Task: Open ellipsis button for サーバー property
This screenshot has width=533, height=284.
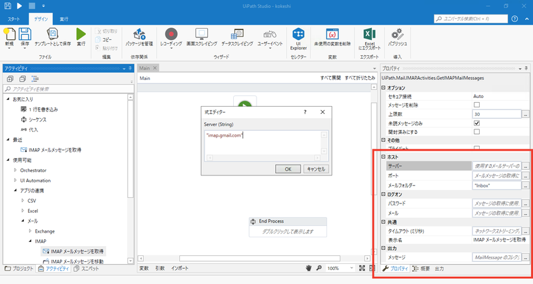Action: click(526, 166)
